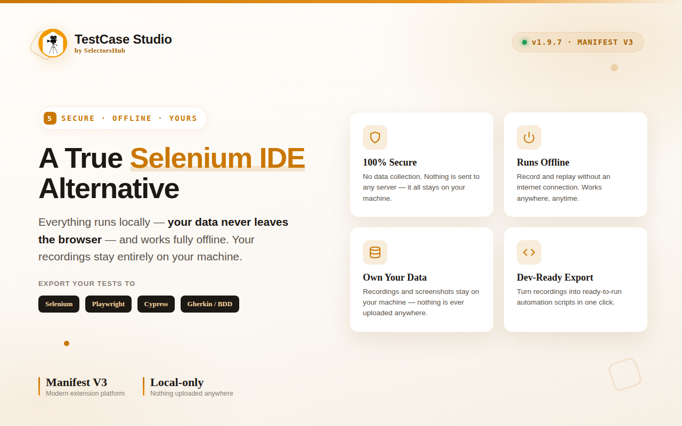This screenshot has width=682, height=426.
Task: Click the green status dot in version pill
Action: (x=524, y=42)
